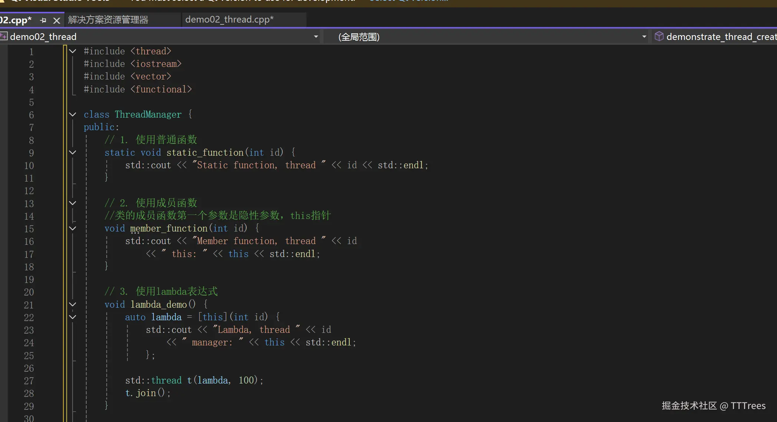Open the demonstrate_thread_creat member dropdown
The height and width of the screenshot is (422, 777).
721,37
